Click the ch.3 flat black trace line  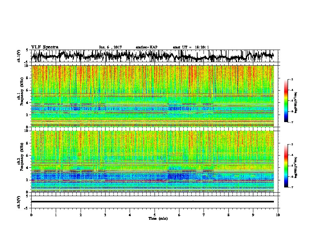click(x=153, y=202)
